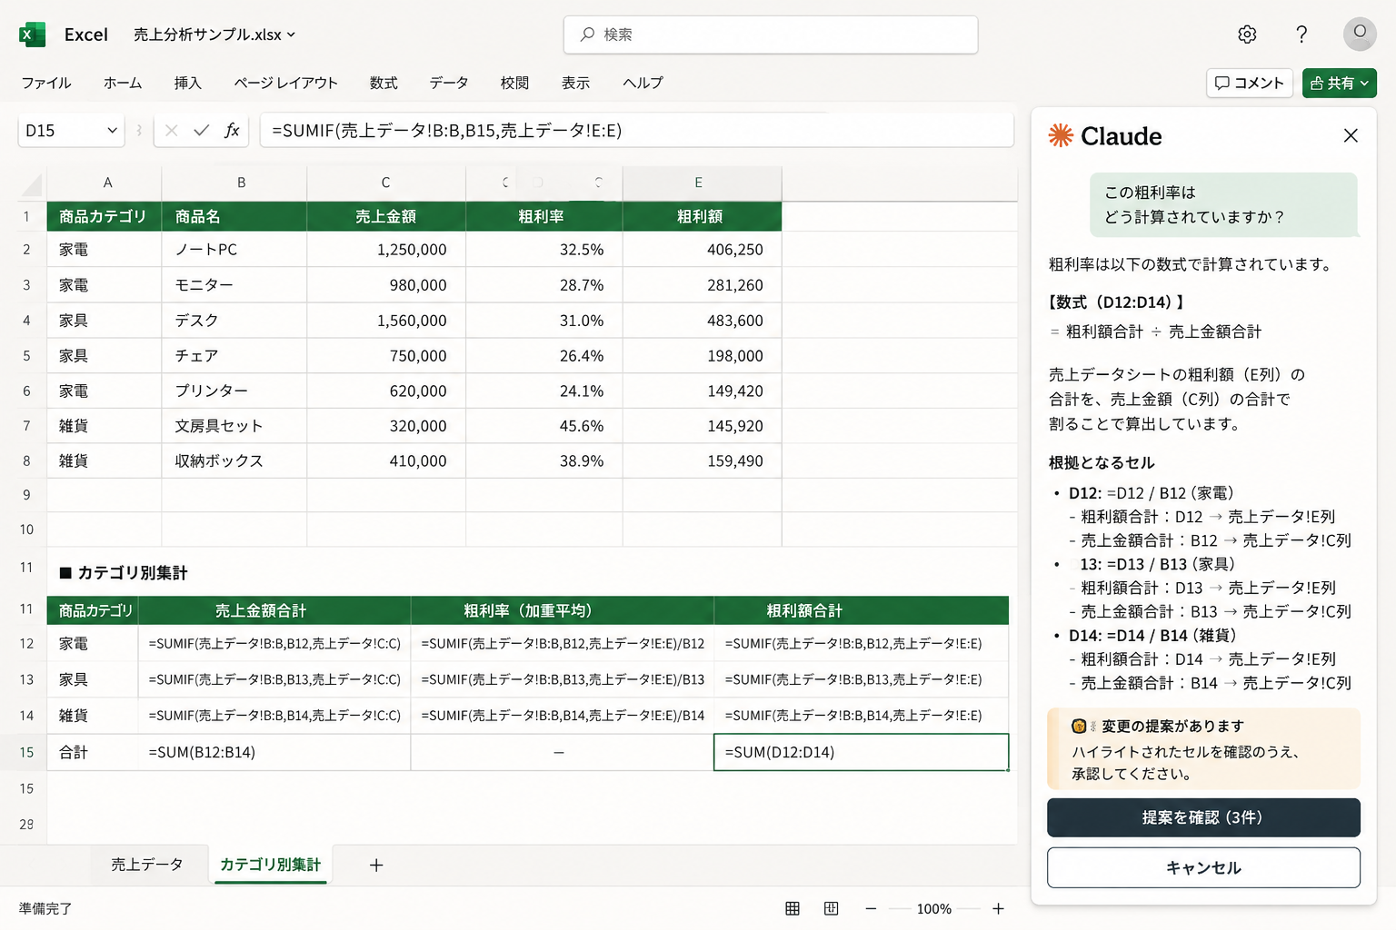Expand the 共有 share button dropdown
This screenshot has width=1396, height=930.
tap(1364, 83)
